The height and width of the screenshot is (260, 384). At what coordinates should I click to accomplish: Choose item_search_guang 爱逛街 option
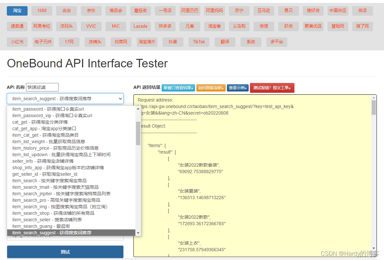(71, 226)
